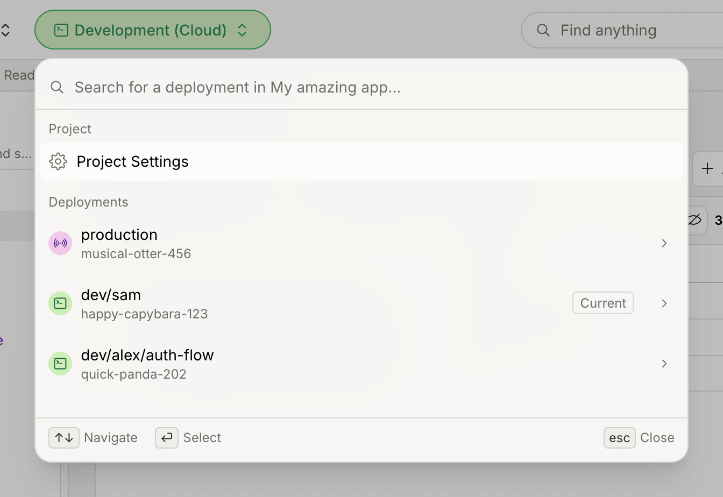The image size is (723, 497).
Task: Click the quick-panda-202 deployment name
Action: click(134, 374)
